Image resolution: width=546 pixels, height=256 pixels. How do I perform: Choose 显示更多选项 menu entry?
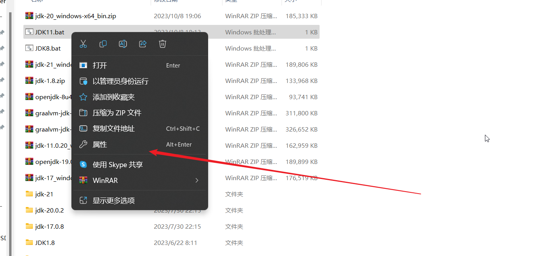click(140, 200)
